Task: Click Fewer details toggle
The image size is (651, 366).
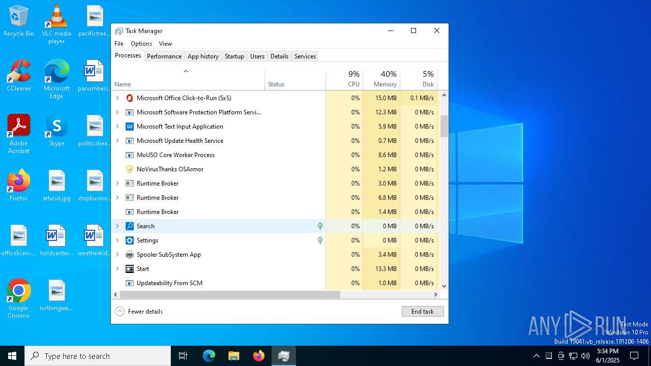Action: coord(139,312)
